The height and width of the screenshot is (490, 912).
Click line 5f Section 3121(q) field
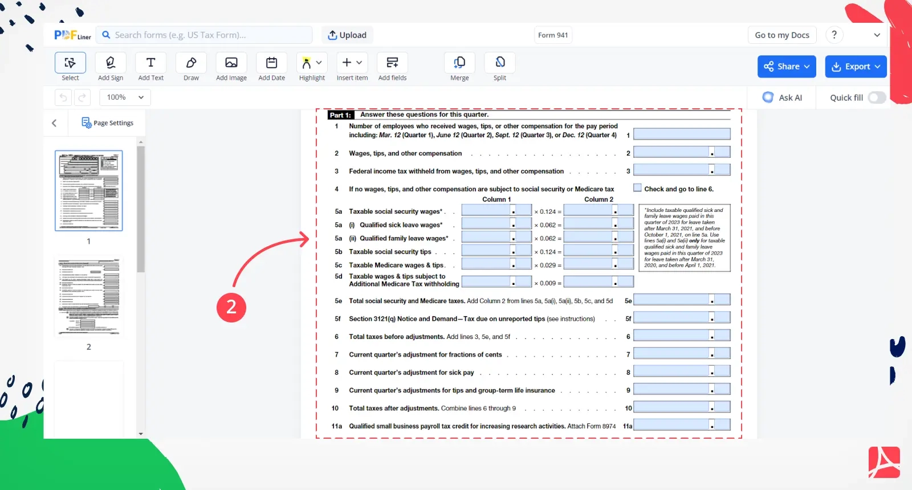pyautogui.click(x=682, y=317)
